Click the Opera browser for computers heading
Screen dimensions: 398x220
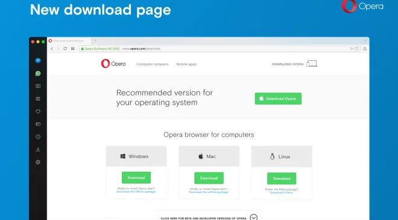(209, 134)
